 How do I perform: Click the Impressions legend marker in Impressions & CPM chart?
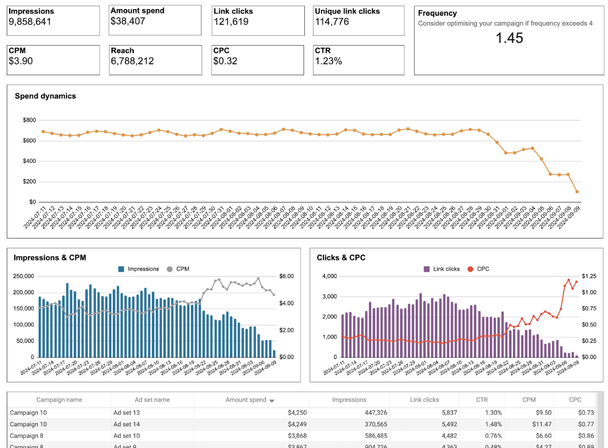(121, 268)
